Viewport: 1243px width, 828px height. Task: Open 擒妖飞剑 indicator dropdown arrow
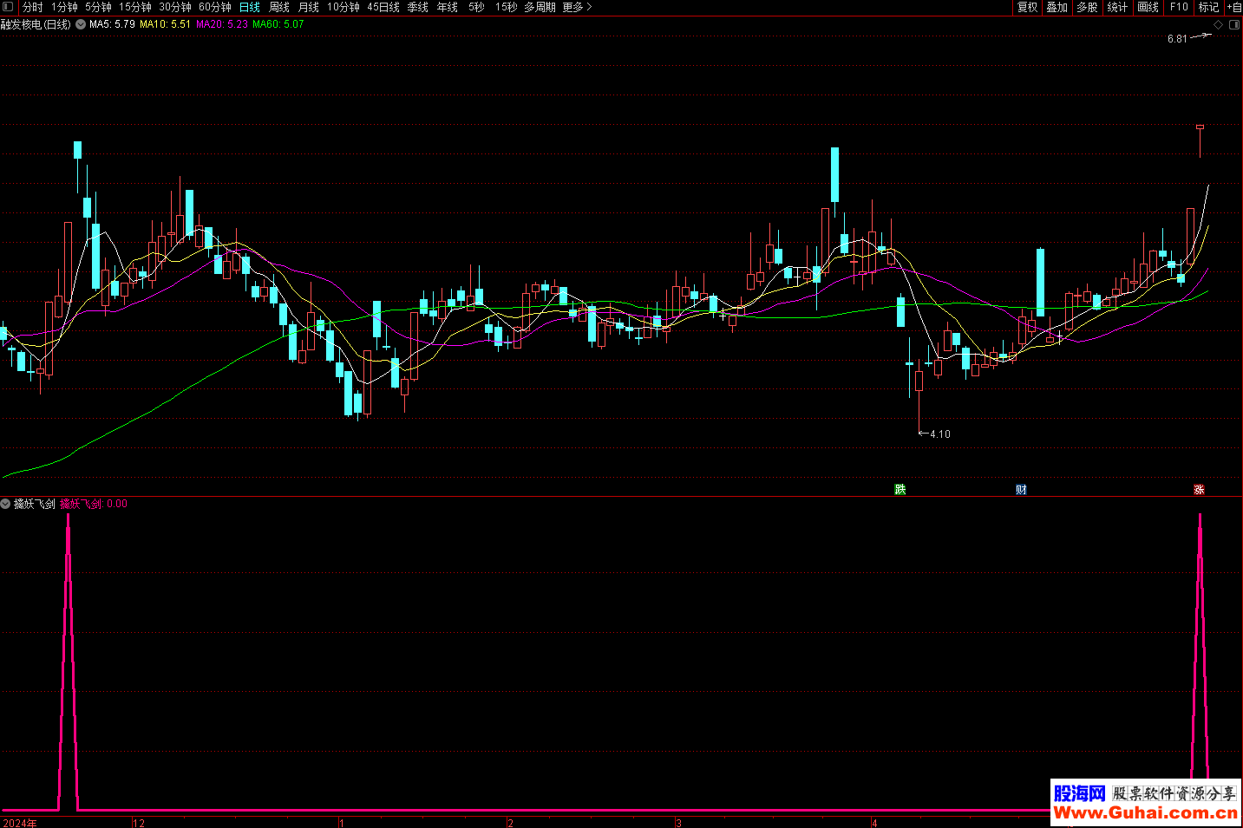point(5,504)
